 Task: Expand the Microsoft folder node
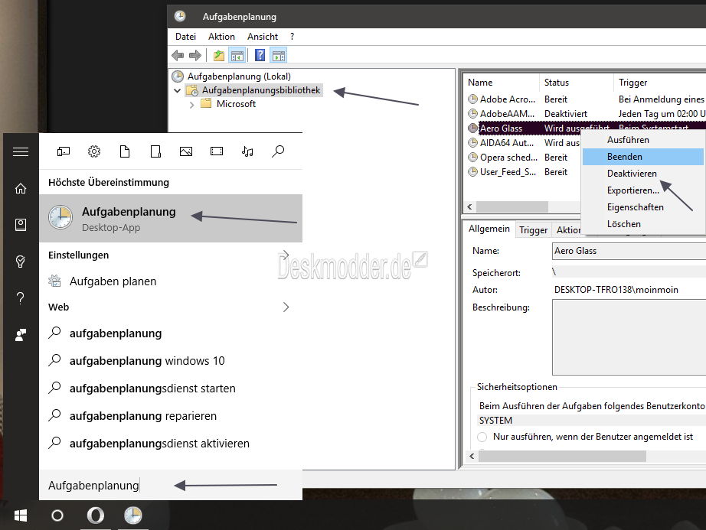191,105
